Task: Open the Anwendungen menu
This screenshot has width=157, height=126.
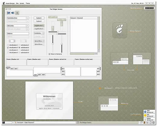Action: click(x=10, y=3)
